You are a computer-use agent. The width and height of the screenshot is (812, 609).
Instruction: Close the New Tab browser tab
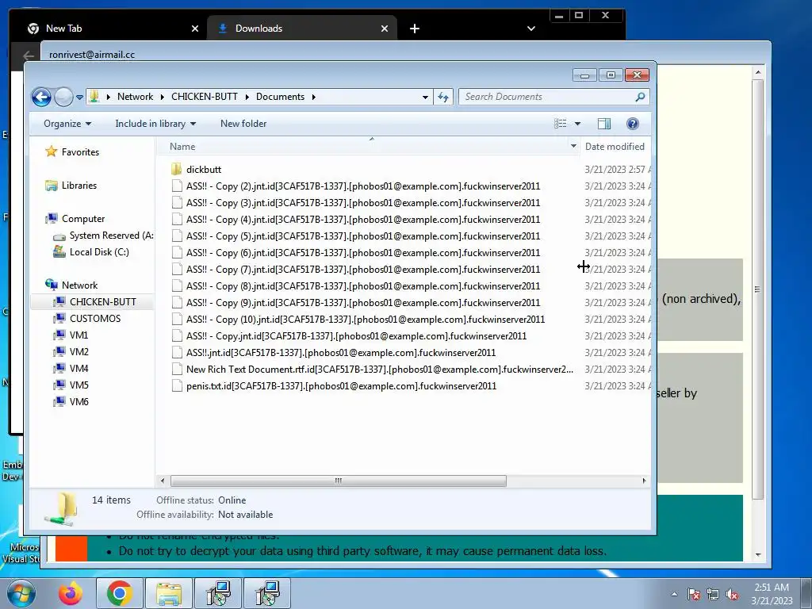195,29
